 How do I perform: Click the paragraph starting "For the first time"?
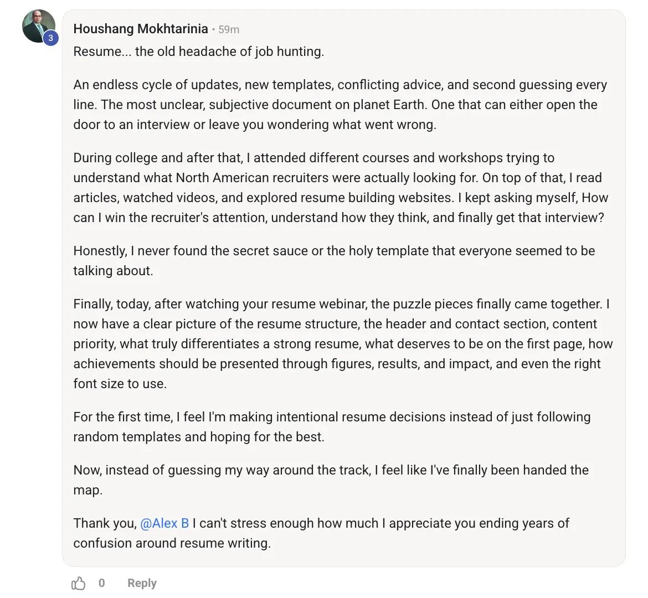(x=332, y=426)
